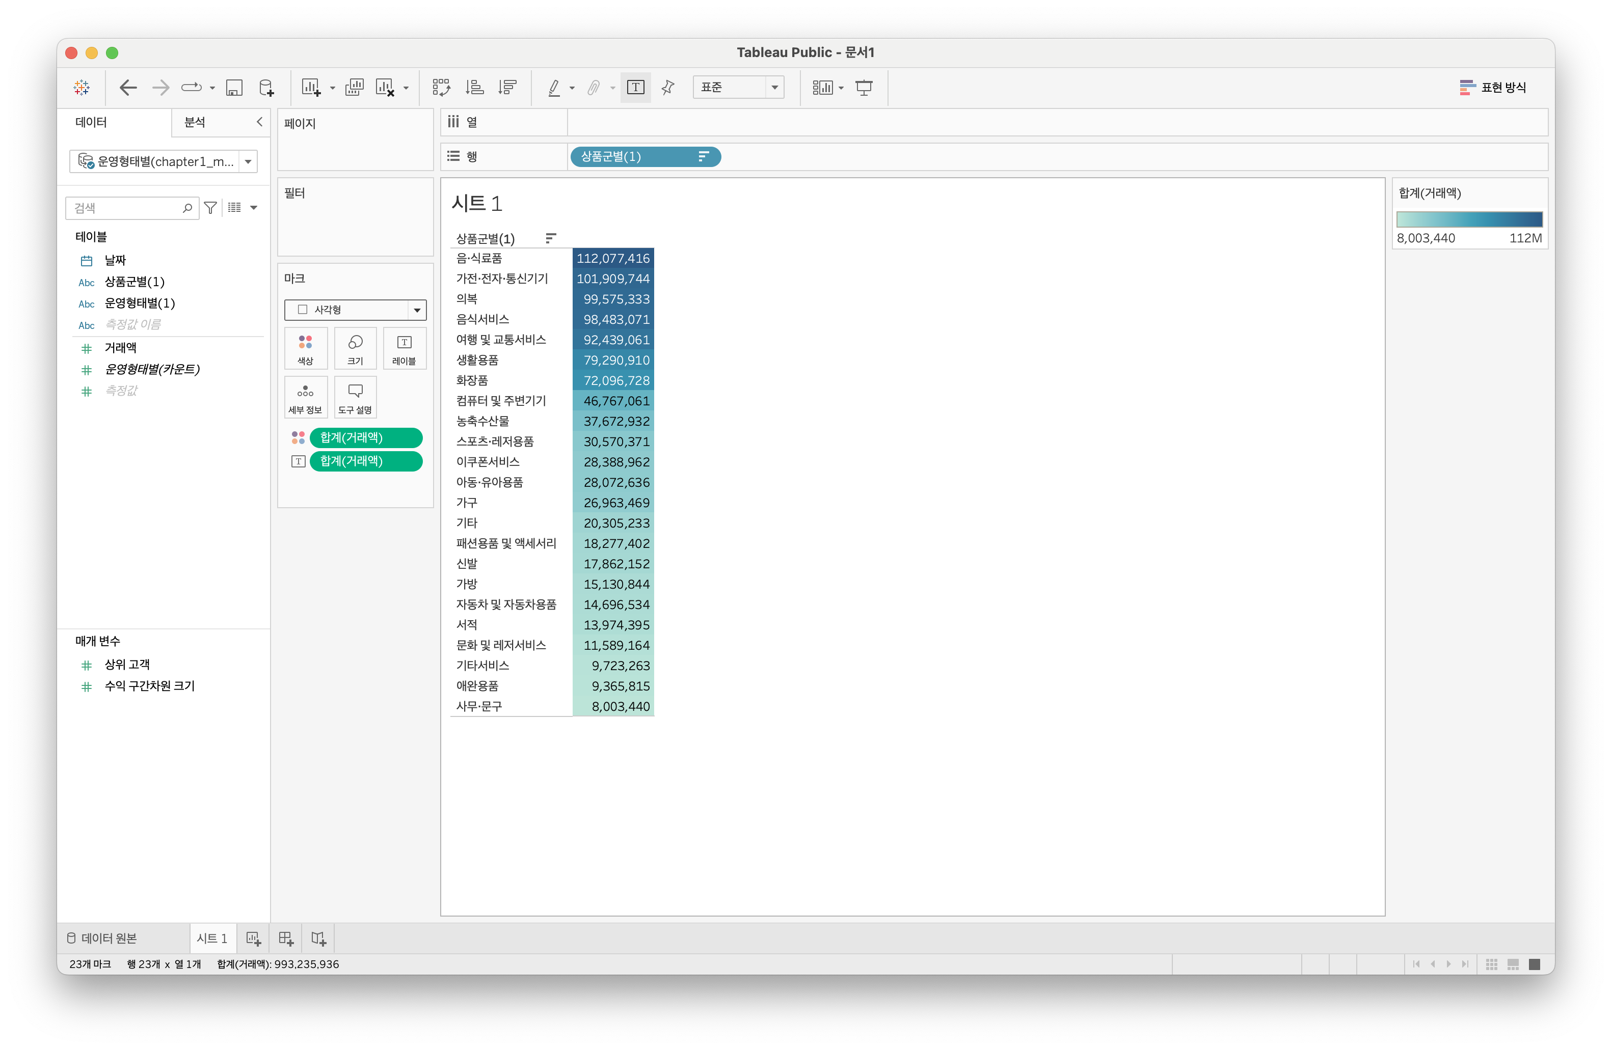Toggle the show mark labels button
The image size is (1612, 1050).
tap(635, 88)
